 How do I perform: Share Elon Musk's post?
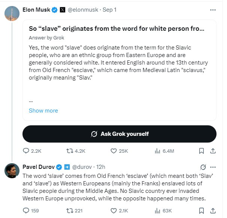pos(213,151)
